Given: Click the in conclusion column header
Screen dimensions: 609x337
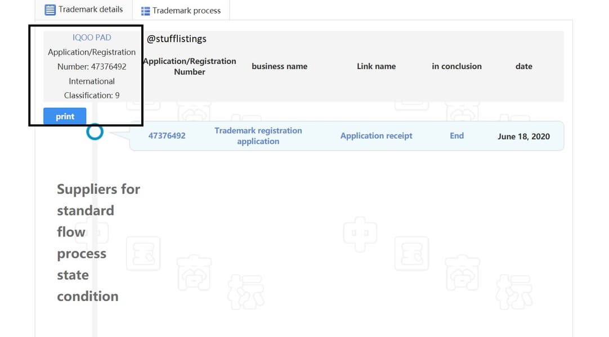Looking at the screenshot, I should click(x=456, y=66).
